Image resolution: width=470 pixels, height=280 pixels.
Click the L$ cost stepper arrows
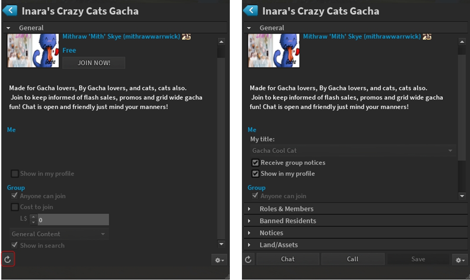click(x=33, y=220)
